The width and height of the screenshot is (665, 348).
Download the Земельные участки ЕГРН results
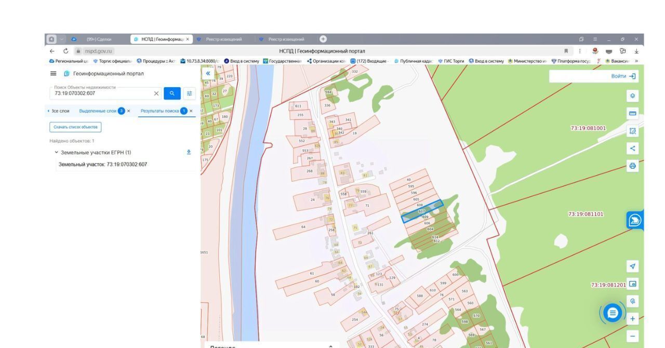[x=189, y=152]
